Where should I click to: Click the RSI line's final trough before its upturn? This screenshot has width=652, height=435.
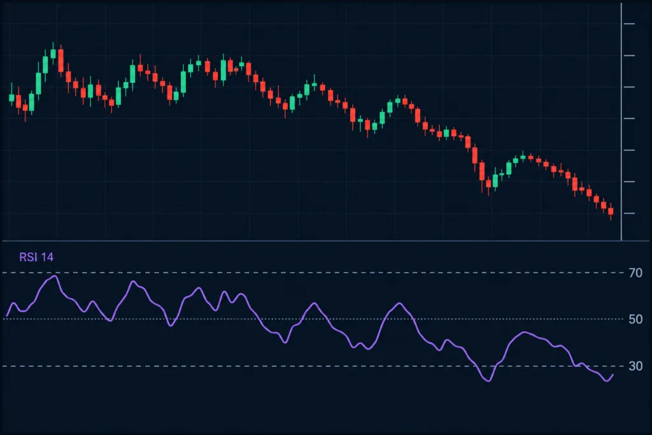(607, 380)
